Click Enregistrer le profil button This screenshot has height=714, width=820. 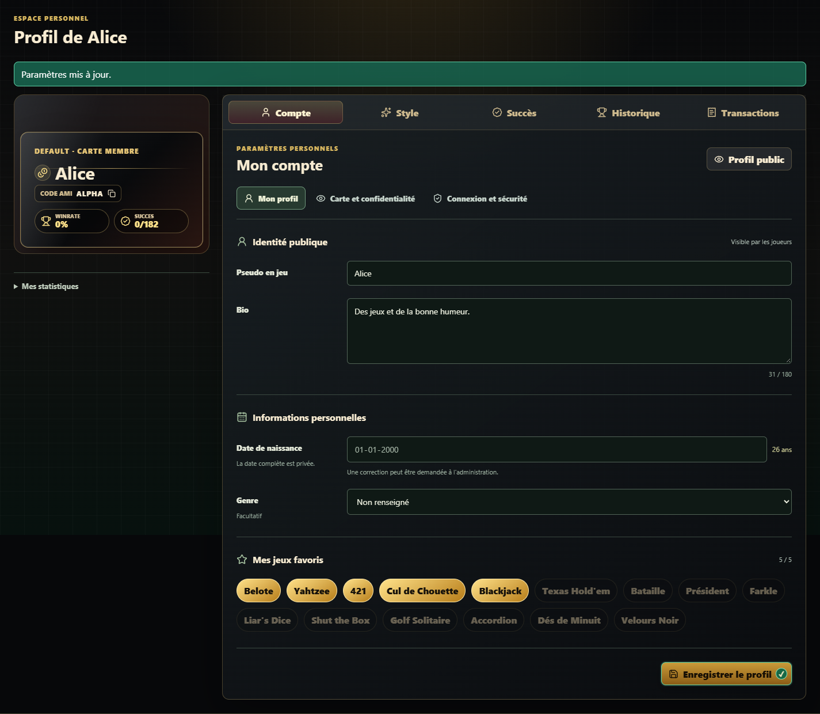[726, 674]
